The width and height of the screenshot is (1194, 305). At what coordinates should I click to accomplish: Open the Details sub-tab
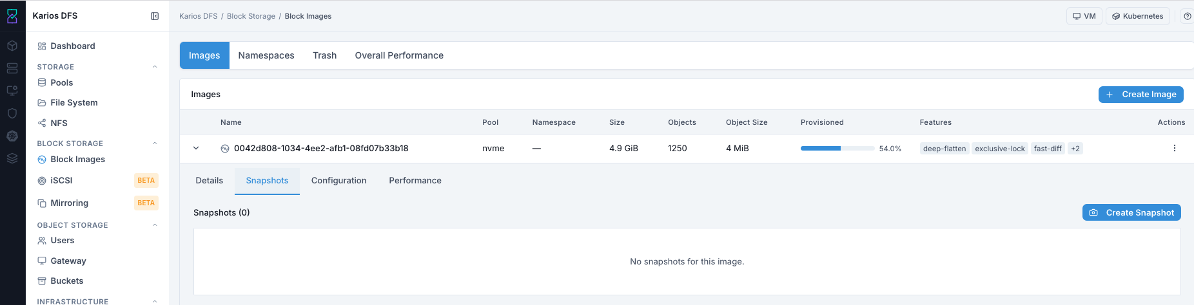pos(210,181)
